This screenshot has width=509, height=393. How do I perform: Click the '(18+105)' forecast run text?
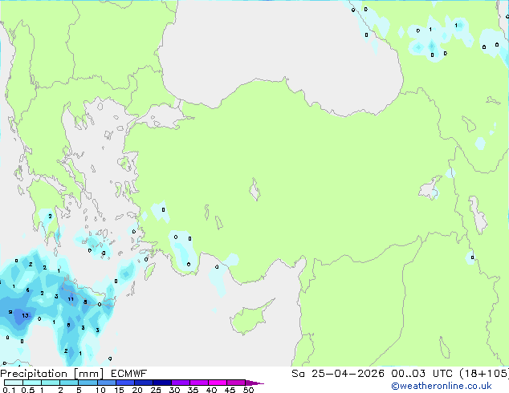click(x=484, y=374)
